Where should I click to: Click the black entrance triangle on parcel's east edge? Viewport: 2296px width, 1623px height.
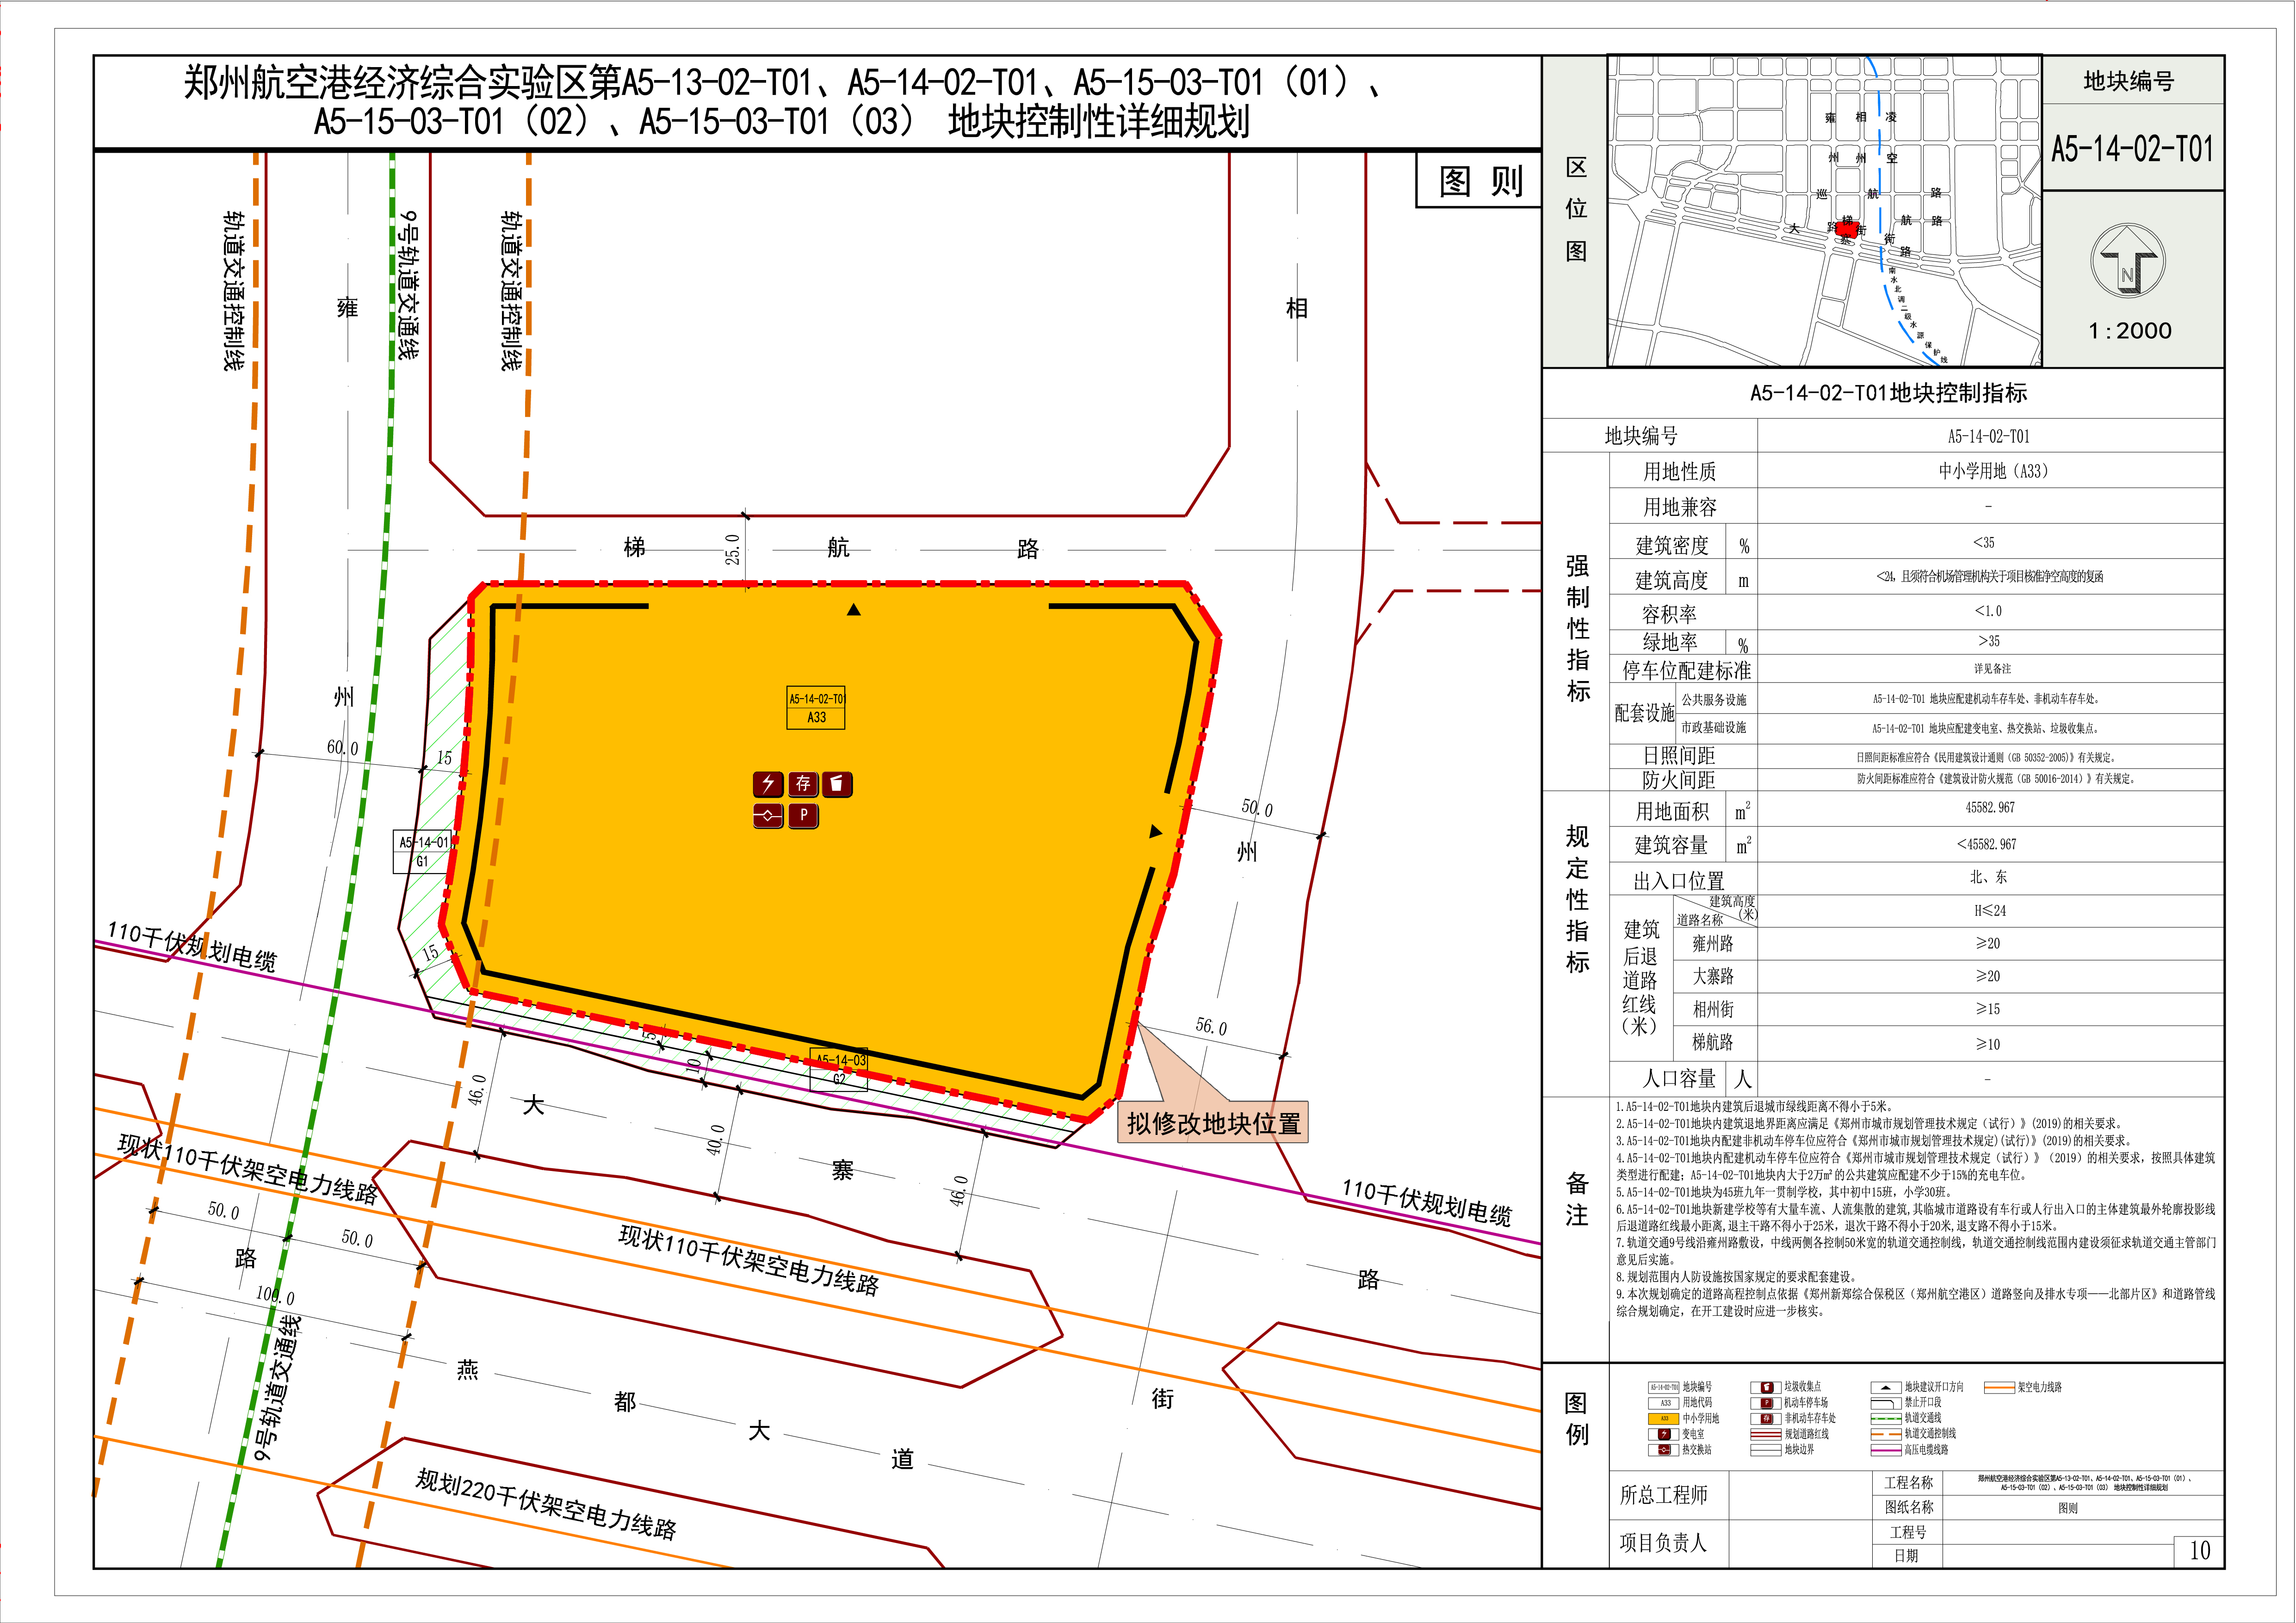click(x=1156, y=831)
